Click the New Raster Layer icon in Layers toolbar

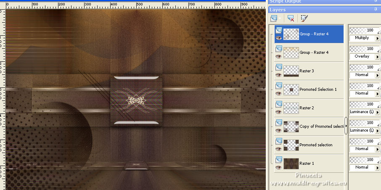(274, 18)
